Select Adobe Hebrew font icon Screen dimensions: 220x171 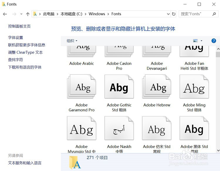pos(157,86)
